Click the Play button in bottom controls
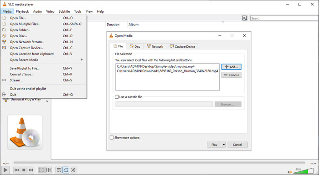319x175 pixels. (5, 170)
